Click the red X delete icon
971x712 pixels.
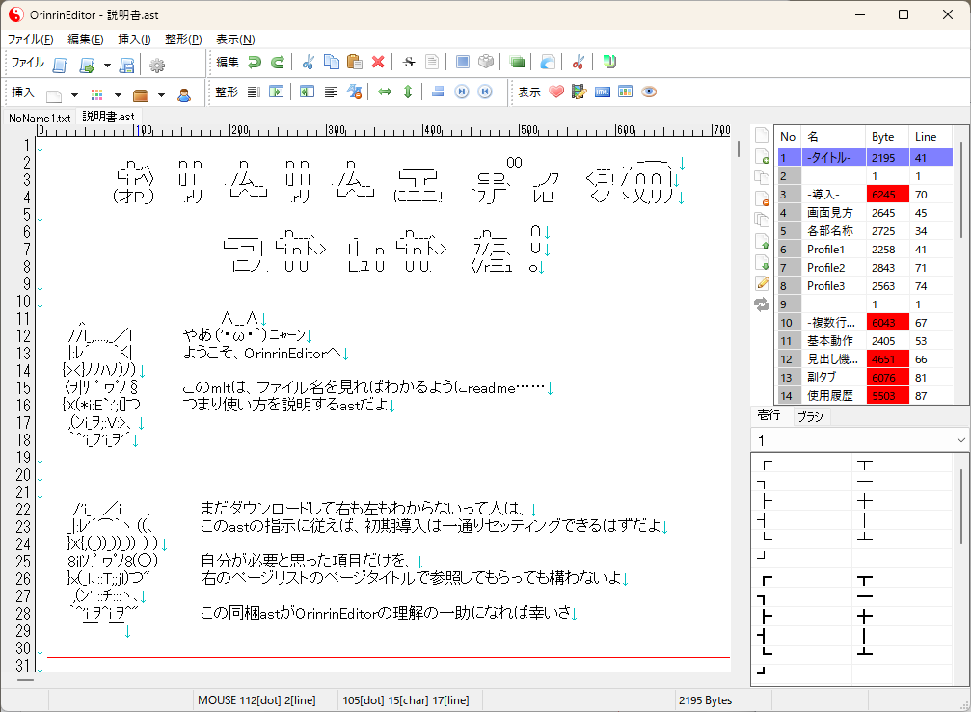click(x=378, y=62)
